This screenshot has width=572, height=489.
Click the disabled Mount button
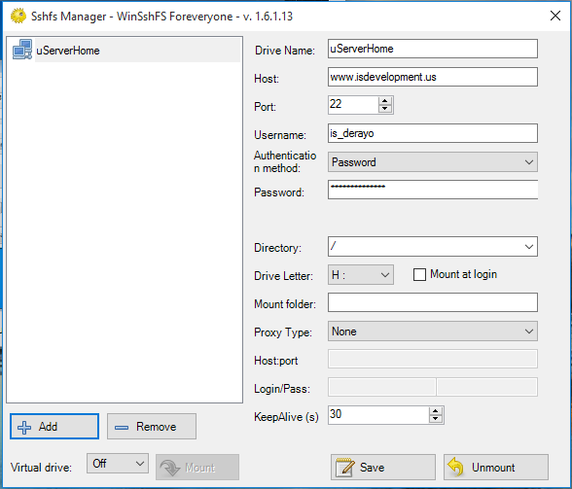coord(197,467)
